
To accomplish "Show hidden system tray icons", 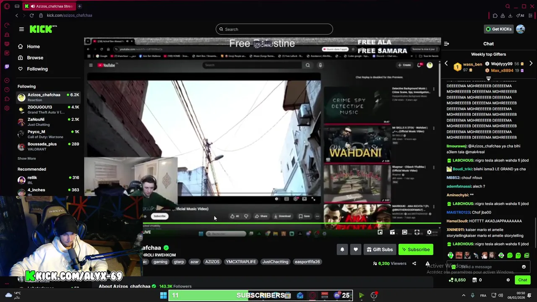I will (464, 295).
